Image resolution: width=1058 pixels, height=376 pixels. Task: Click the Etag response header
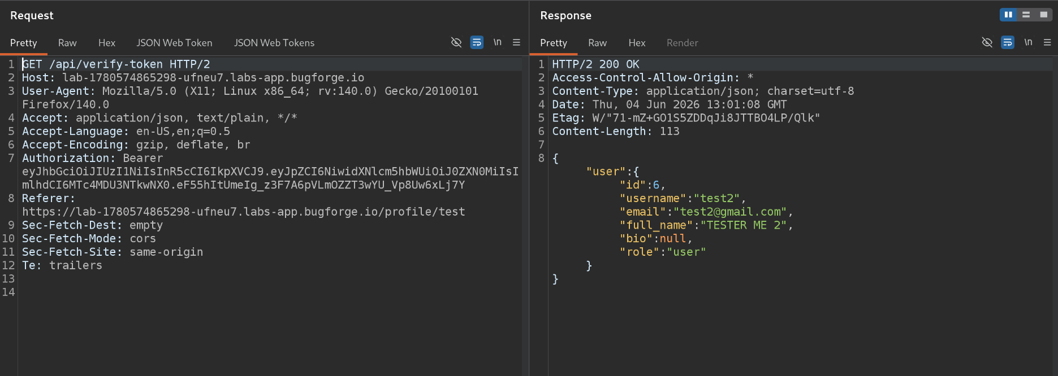[x=686, y=118]
